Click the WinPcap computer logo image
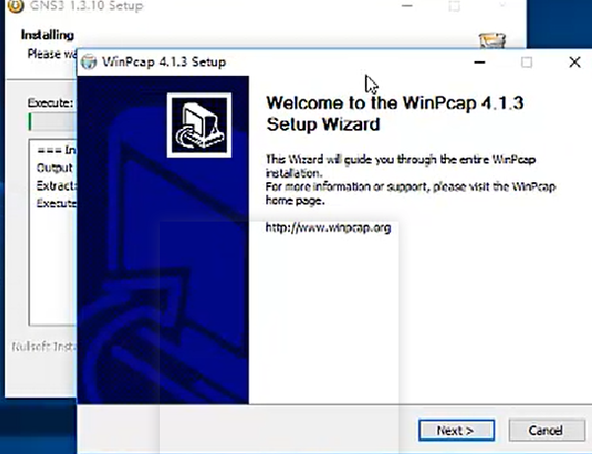 coord(199,125)
